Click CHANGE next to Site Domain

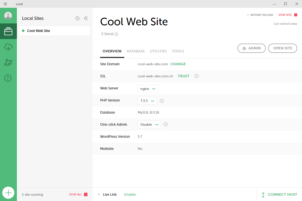pyautogui.click(x=178, y=64)
